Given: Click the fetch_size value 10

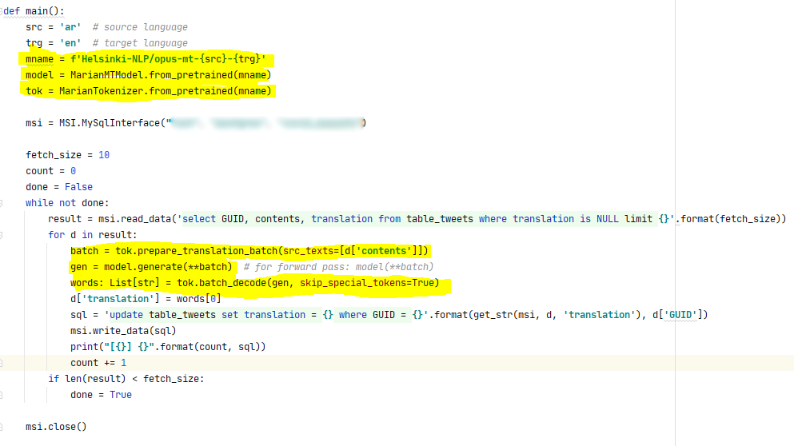Looking at the screenshot, I should tap(104, 155).
